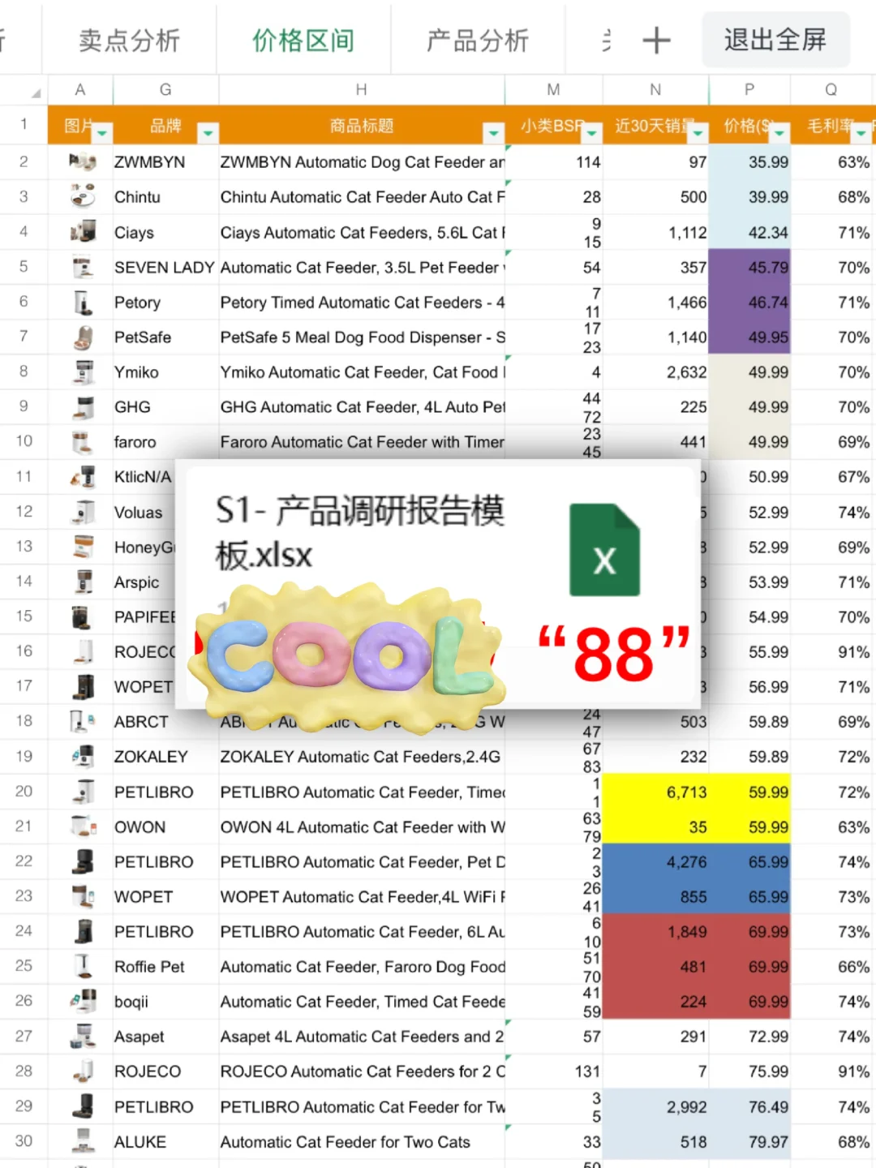Select row 20 header
876x1168 pixels.
tap(24, 792)
